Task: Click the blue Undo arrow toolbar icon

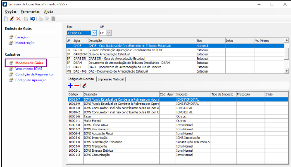Action: pyautogui.click(x=33, y=19)
